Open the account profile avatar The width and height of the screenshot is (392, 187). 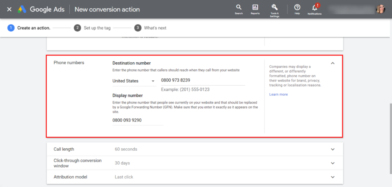pyautogui.click(x=381, y=9)
